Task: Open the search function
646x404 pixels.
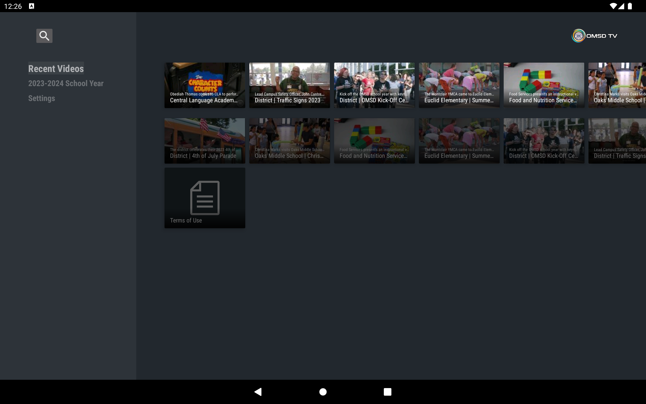Action: (44, 36)
